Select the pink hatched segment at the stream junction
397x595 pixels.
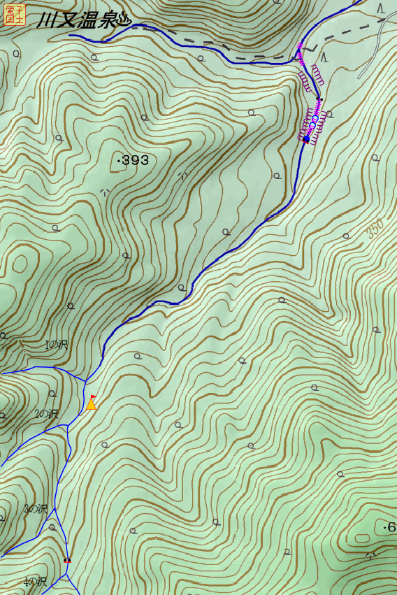click(301, 54)
